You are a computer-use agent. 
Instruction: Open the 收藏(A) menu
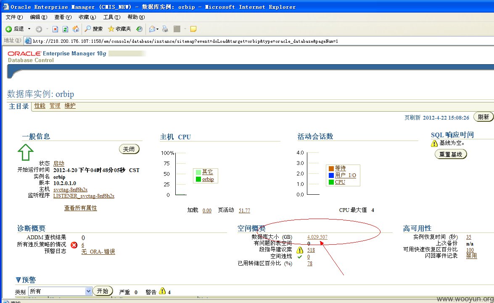(x=87, y=17)
